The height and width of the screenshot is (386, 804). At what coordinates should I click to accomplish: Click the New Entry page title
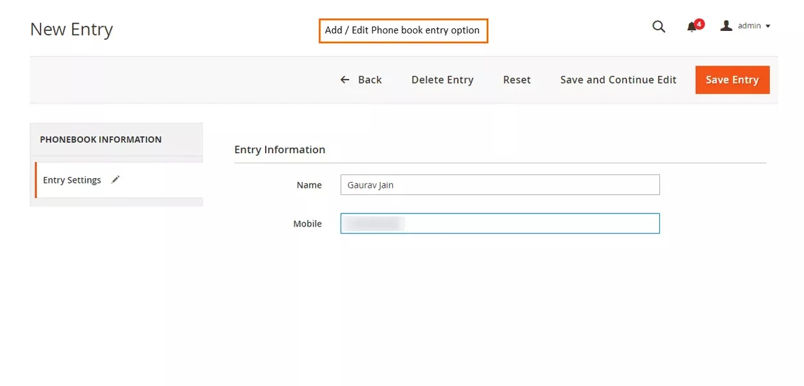(71, 29)
